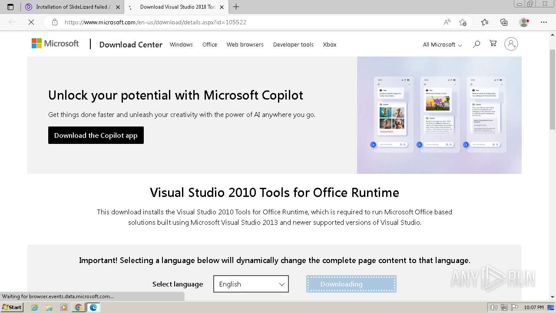The width and height of the screenshot is (556, 313).
Task: Launch Internet Explorer from taskbar
Action: point(34,307)
